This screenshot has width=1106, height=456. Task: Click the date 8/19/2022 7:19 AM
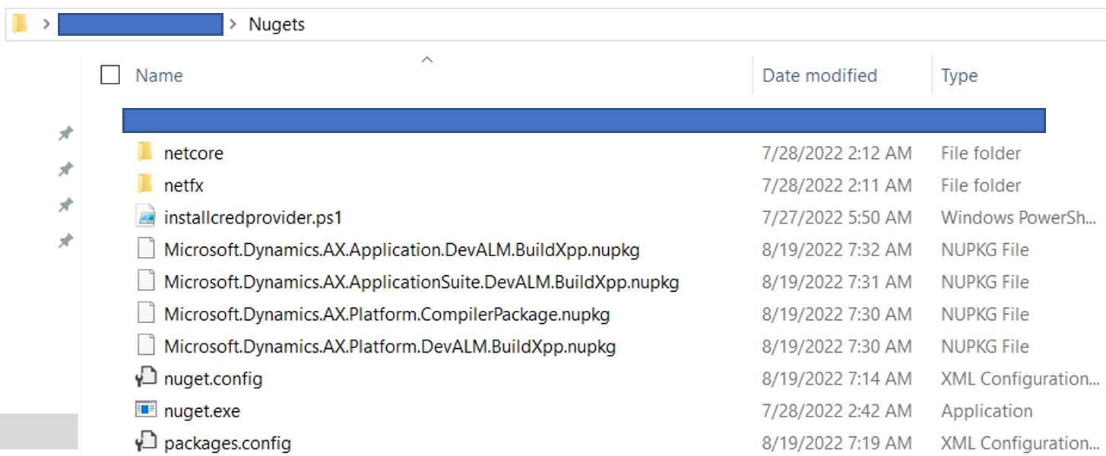837,443
